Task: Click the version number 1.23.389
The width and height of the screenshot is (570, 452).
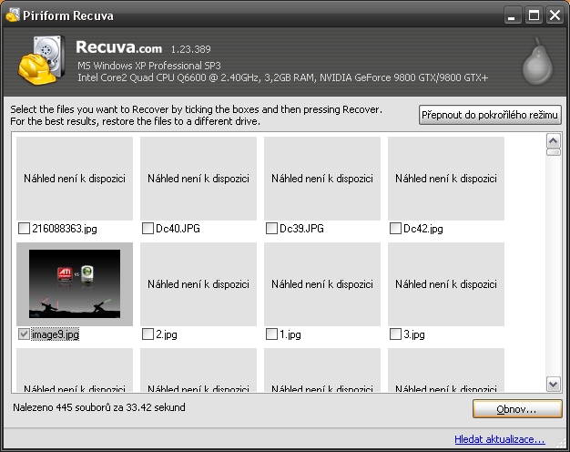Action: coord(191,49)
